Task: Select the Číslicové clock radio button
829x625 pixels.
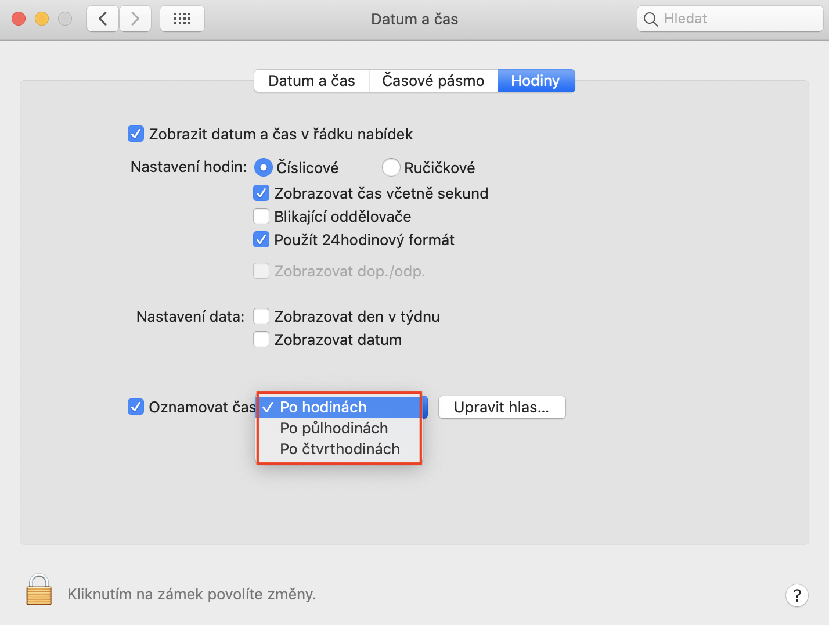Action: click(264, 167)
